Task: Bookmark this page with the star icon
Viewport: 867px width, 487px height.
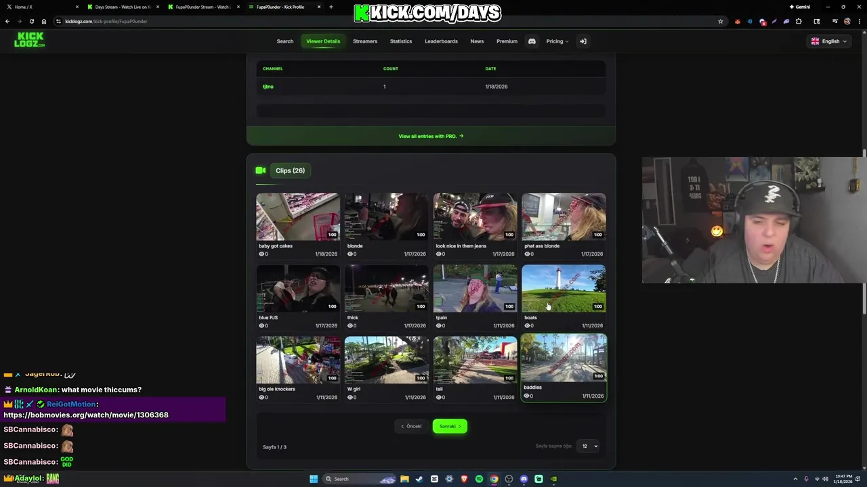Action: click(x=720, y=21)
